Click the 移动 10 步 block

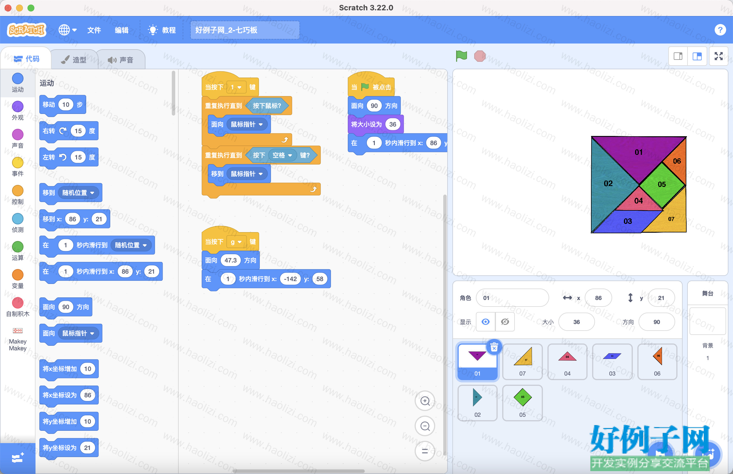[x=62, y=105]
